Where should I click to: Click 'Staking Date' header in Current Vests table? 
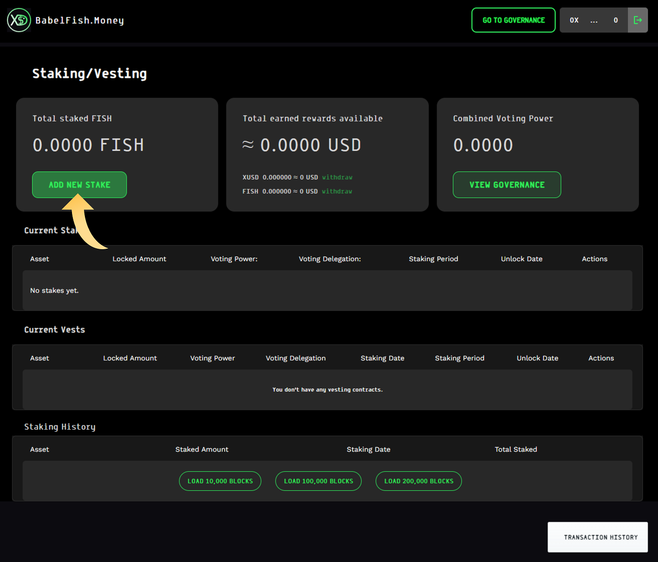[x=383, y=358]
